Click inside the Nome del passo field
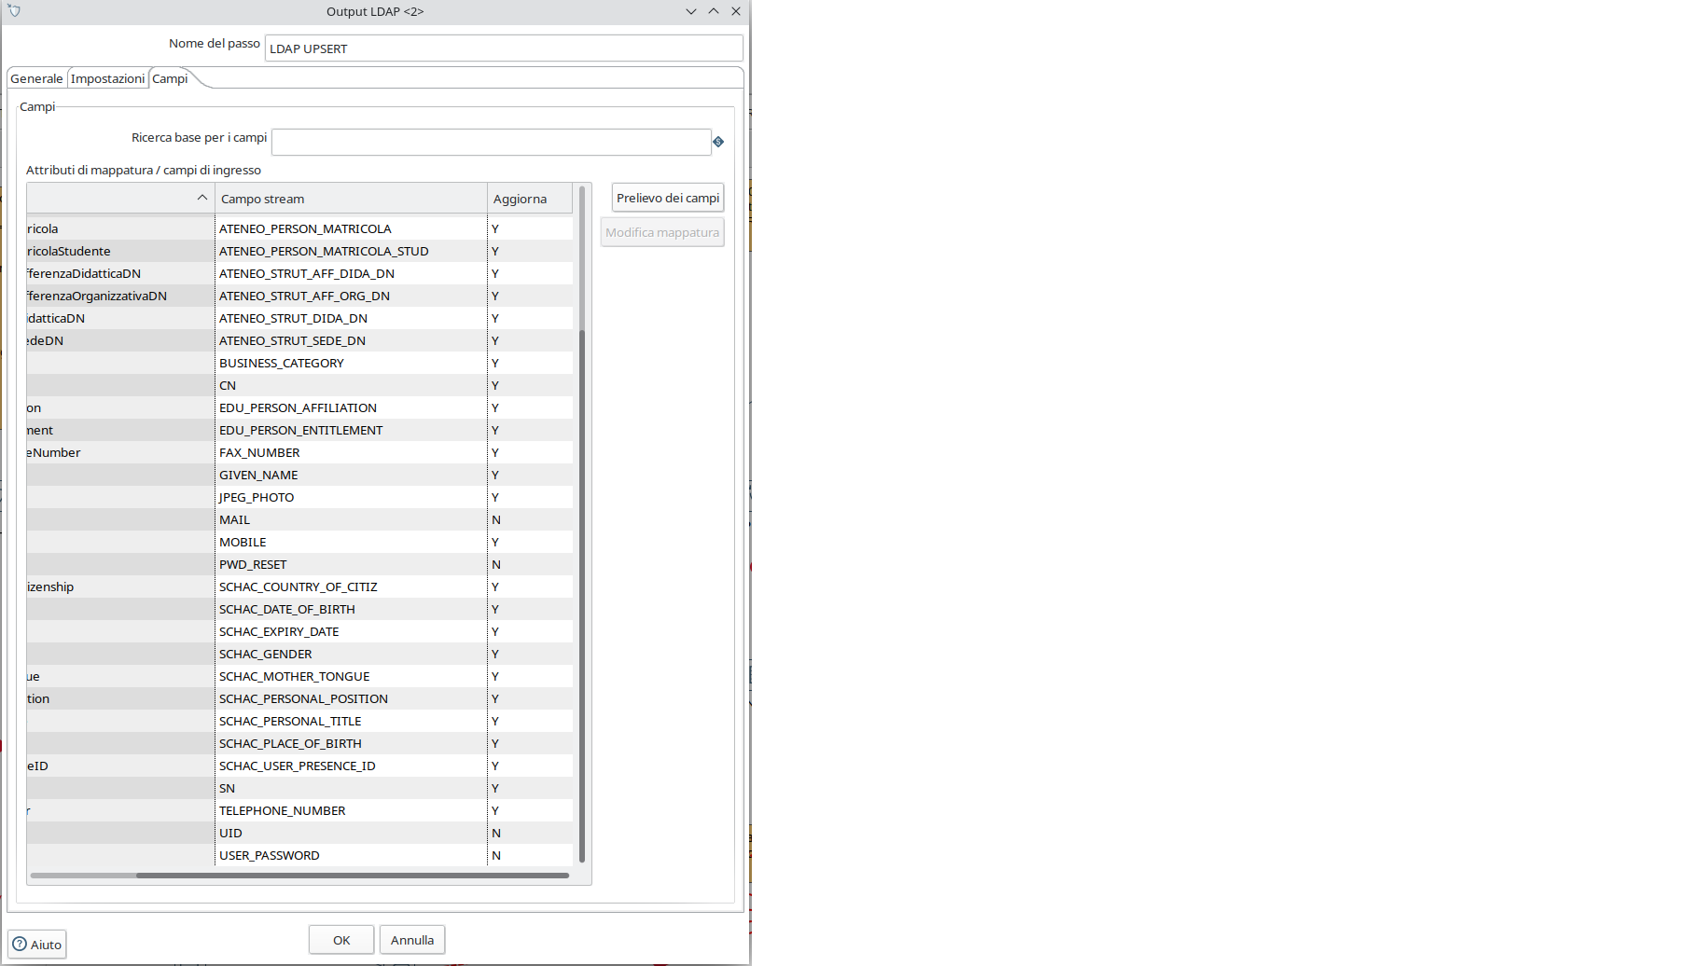This screenshot has height=966, width=1695. (504, 48)
